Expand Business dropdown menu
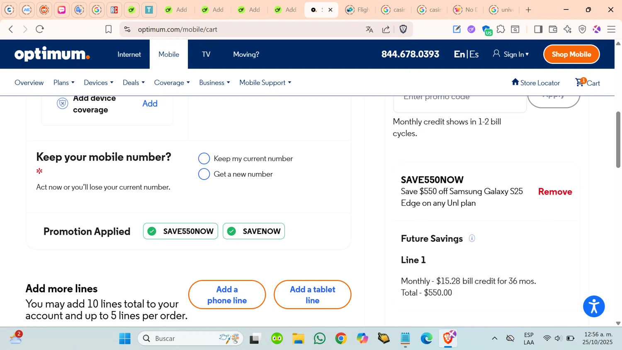The height and width of the screenshot is (350, 622). [214, 83]
